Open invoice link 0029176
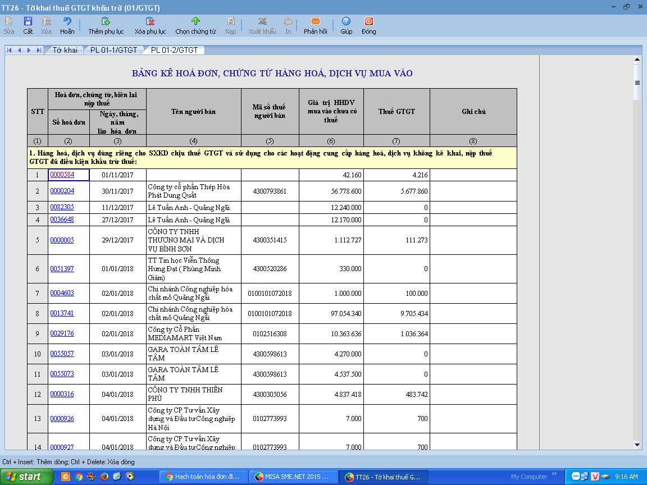Viewport: 647px width, 485px height. (x=62, y=333)
